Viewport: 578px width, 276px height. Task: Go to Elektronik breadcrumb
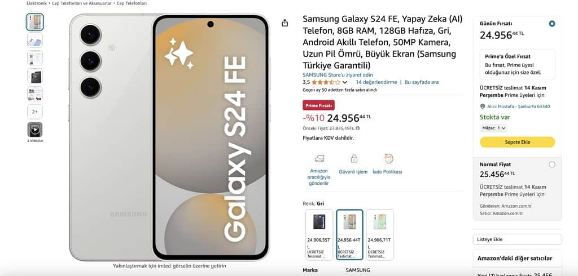click(x=37, y=3)
